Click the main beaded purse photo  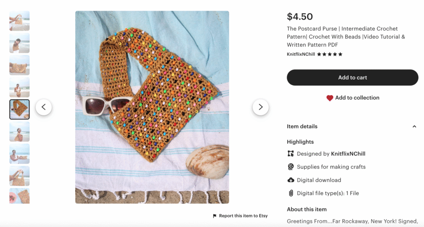tap(152, 107)
